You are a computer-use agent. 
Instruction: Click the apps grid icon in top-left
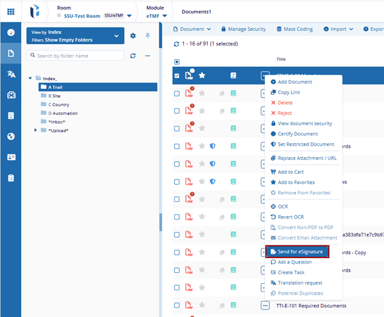tap(11, 12)
